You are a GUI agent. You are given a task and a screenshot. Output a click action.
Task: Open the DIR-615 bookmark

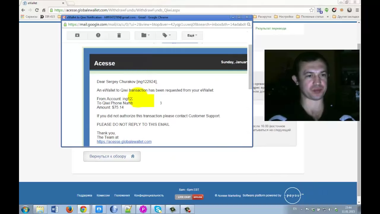tap(47, 17)
